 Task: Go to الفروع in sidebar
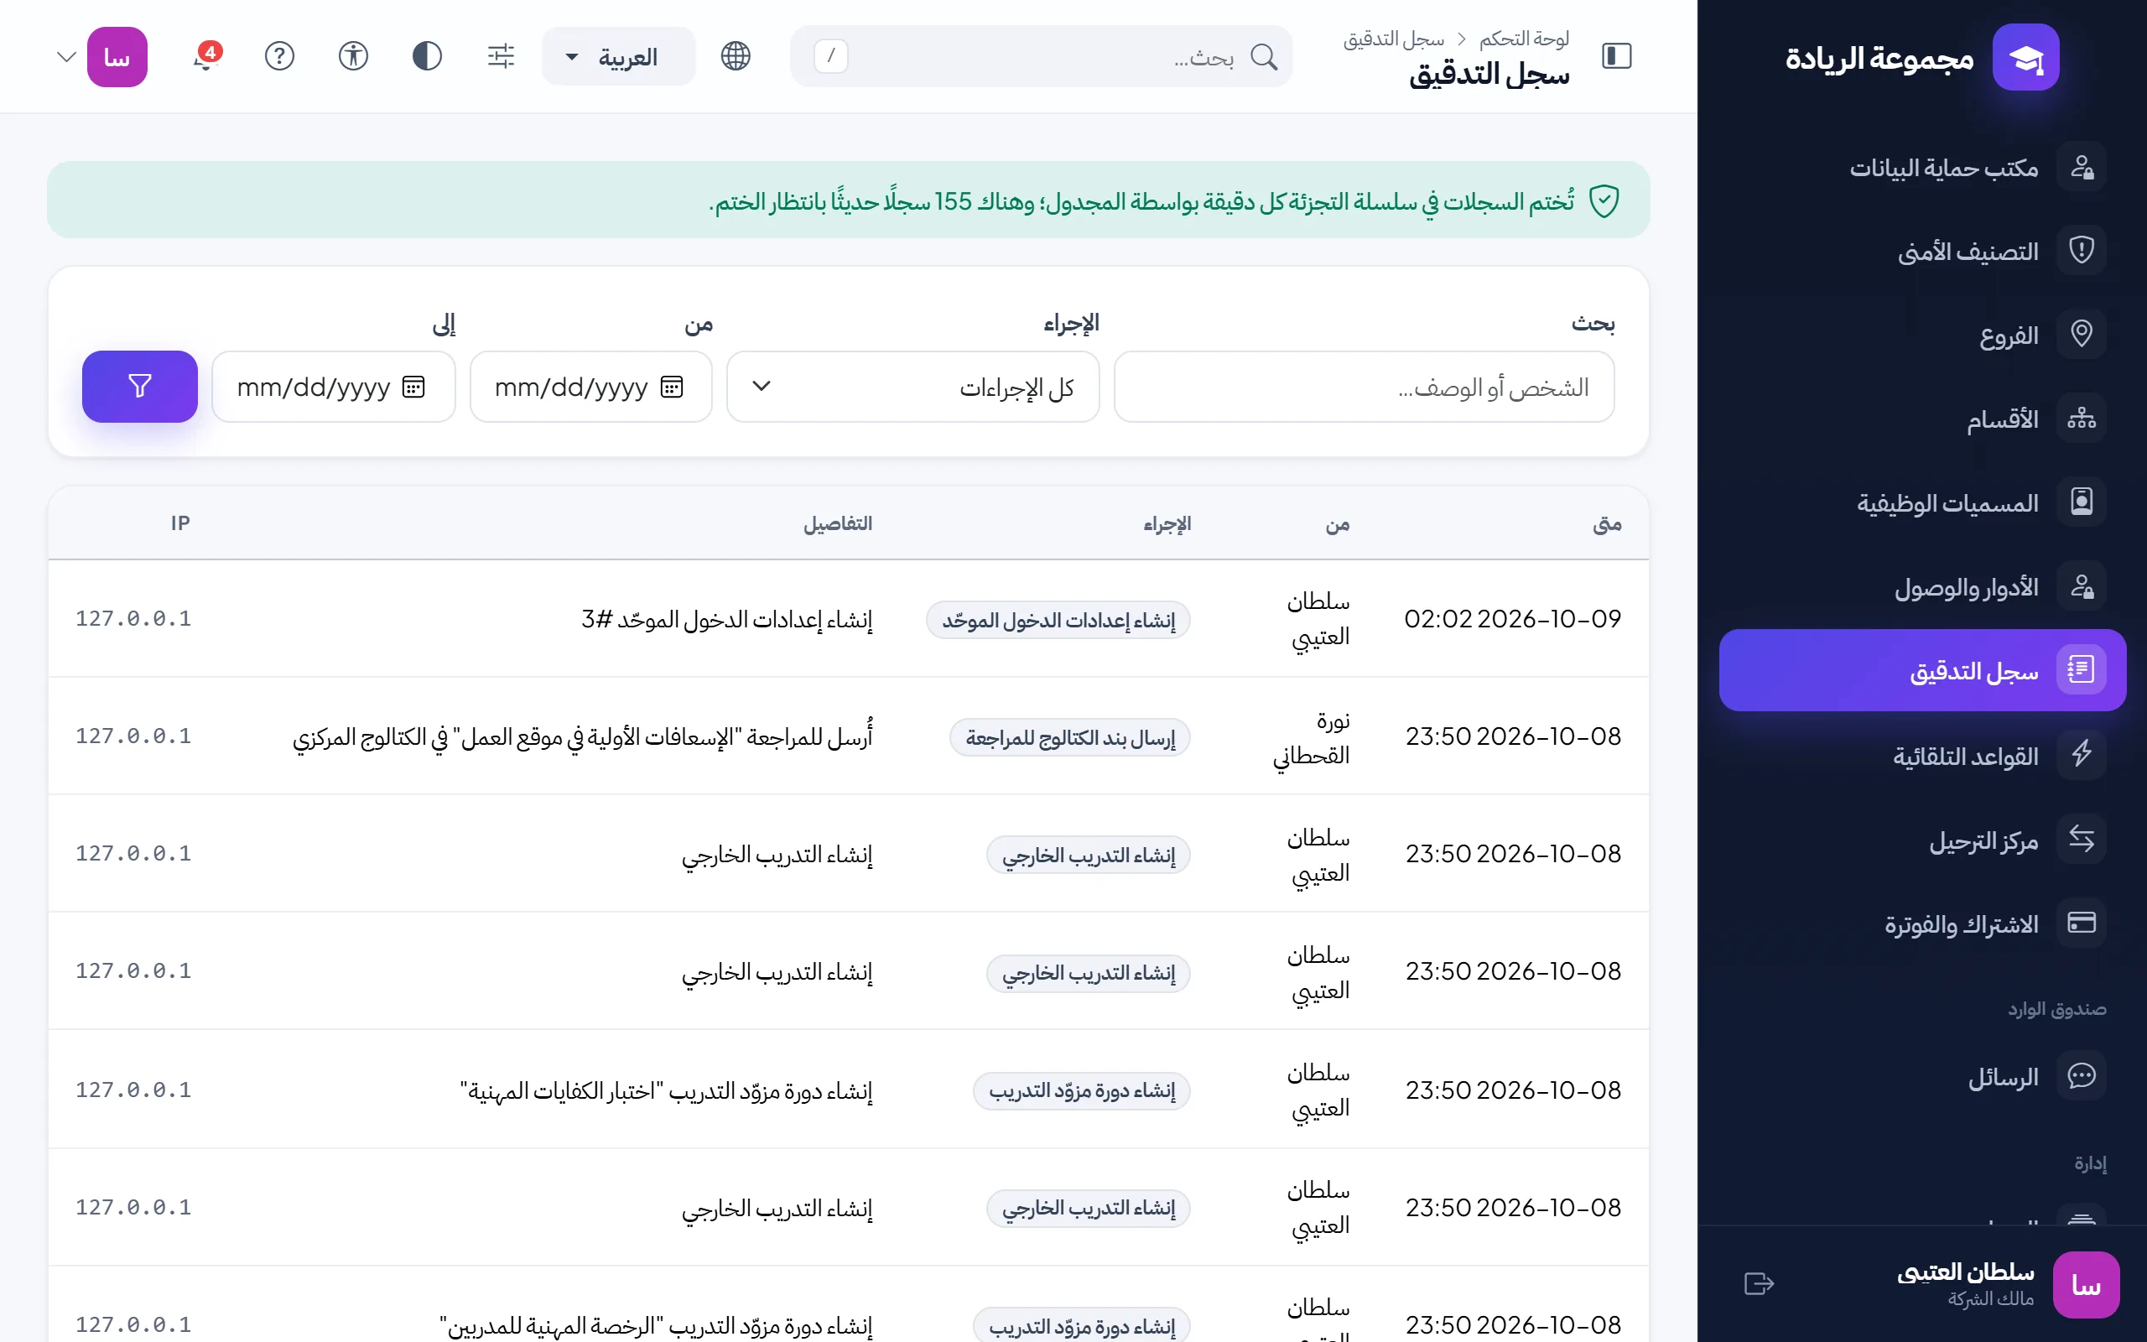pos(1922,335)
